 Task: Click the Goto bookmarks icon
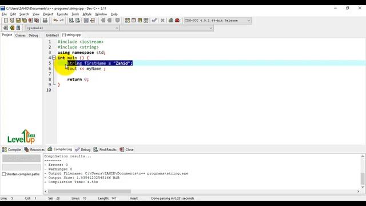18,28
